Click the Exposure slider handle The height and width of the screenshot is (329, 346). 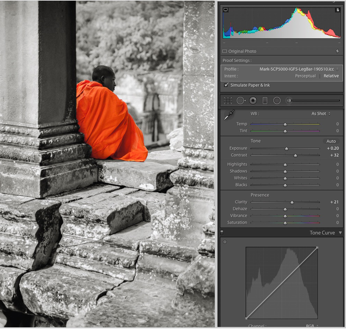tap(286, 148)
